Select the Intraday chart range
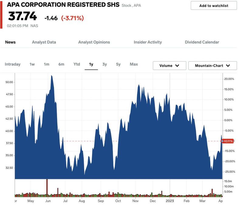243x206 pixels. [12, 64]
